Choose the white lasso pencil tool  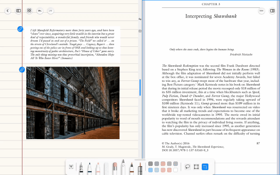tap(123, 167)
